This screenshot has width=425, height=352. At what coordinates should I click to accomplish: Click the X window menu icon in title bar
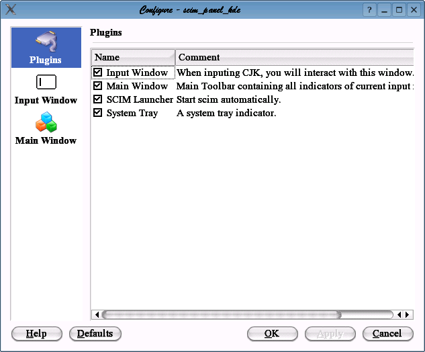(x=11, y=10)
